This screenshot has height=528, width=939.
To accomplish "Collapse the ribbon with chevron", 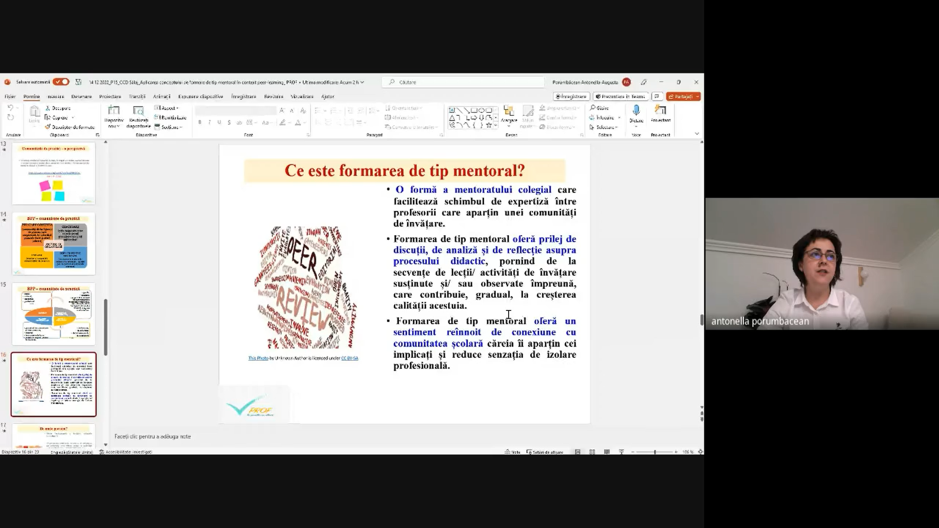I will (697, 133).
